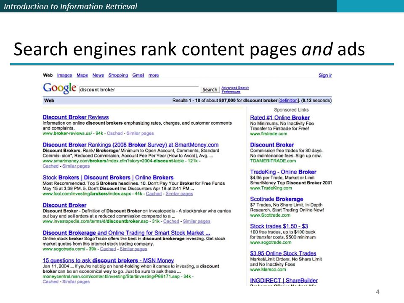Open Similar pages for fool.com result
The image size is (404, 303).
[x=179, y=194]
